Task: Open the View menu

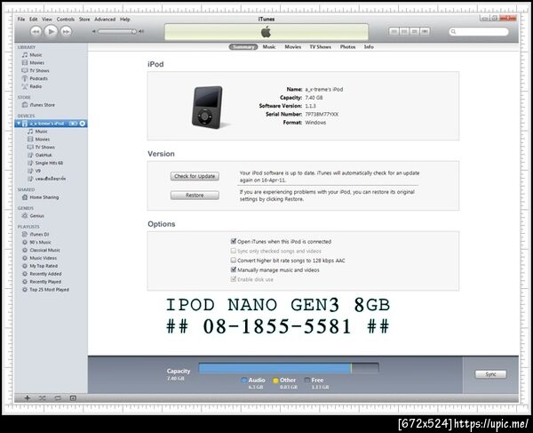Action: pos(47,19)
